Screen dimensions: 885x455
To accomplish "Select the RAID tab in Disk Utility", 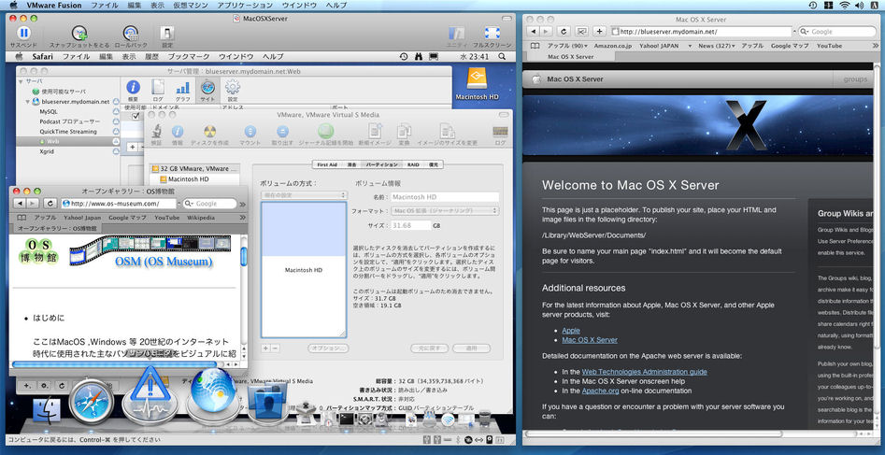I will pyautogui.click(x=413, y=164).
